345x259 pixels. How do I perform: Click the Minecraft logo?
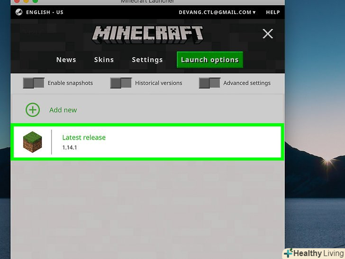pyautogui.click(x=148, y=35)
